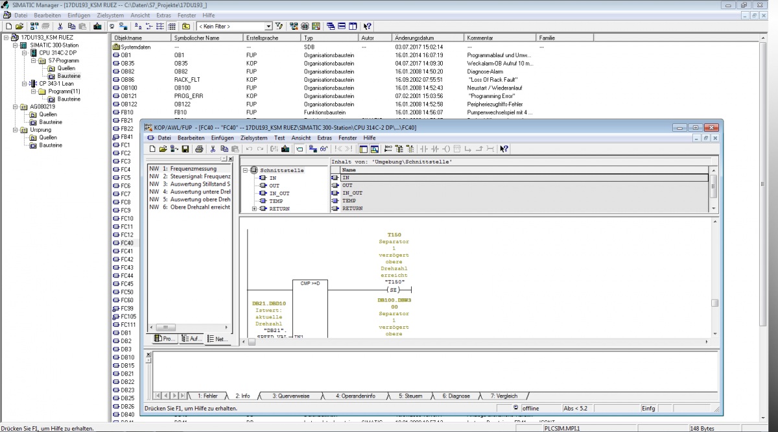Sort by Änderungsdatum column header

coord(429,38)
